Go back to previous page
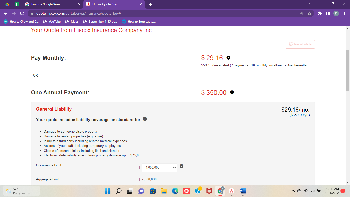This screenshot has height=197, width=350. click(6, 13)
